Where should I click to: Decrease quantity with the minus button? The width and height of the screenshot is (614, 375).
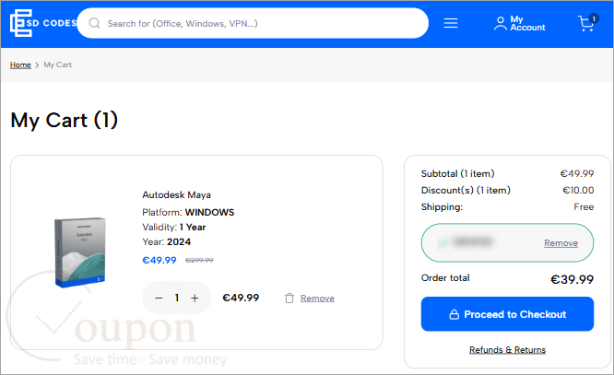coord(159,299)
